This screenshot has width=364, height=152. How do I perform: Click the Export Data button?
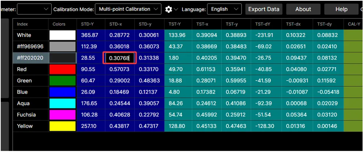pyautogui.click(x=264, y=9)
